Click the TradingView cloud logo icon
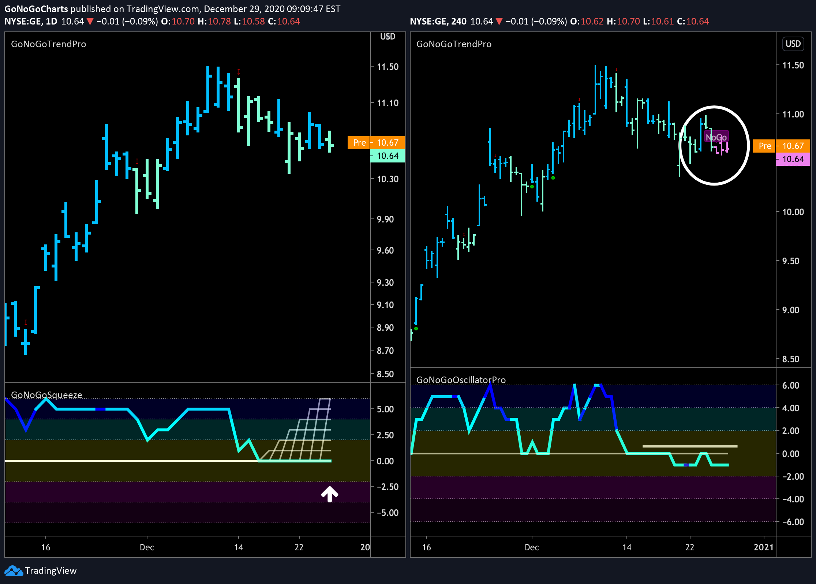 tap(14, 571)
